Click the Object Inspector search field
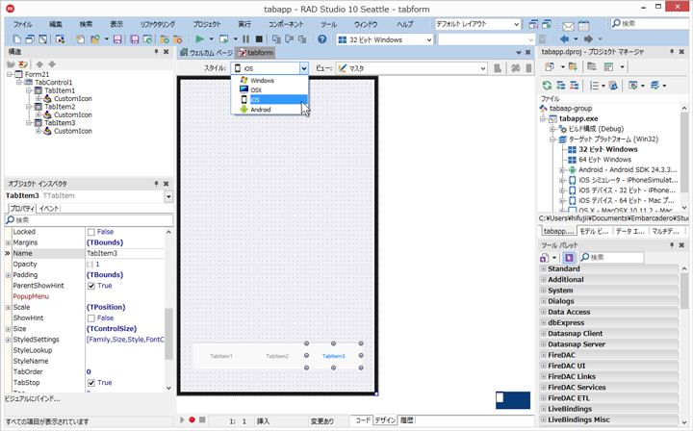The image size is (693, 431). 89,220
